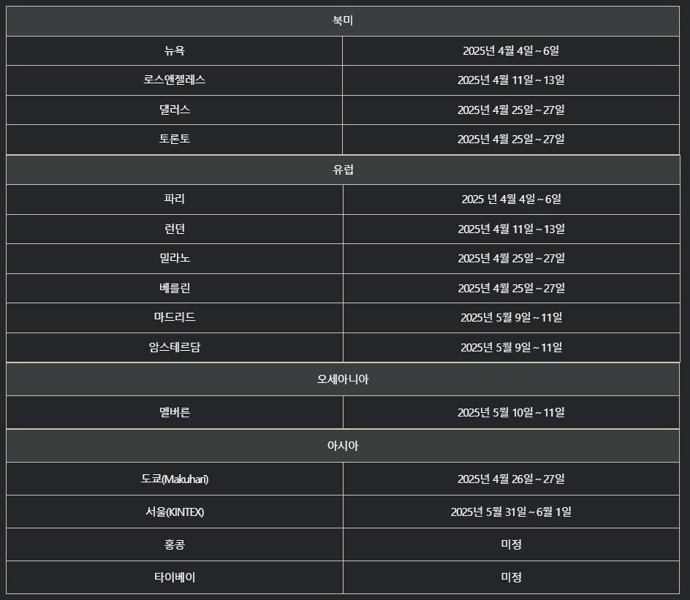Screen dimensions: 690x600
Task: Click the 북미 region header row
Action: pos(343,21)
